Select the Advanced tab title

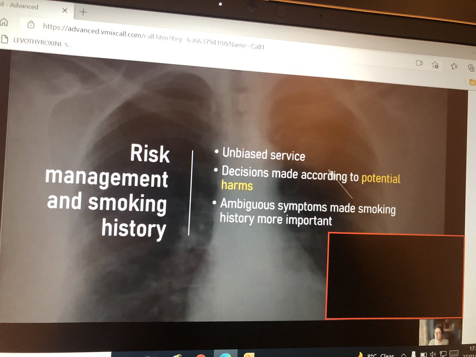tap(19, 6)
